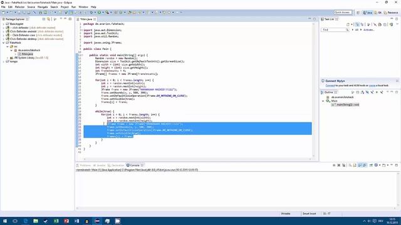The width and height of the screenshot is (401, 225).
Task: Open the Project menu
Action: tap(65, 7)
